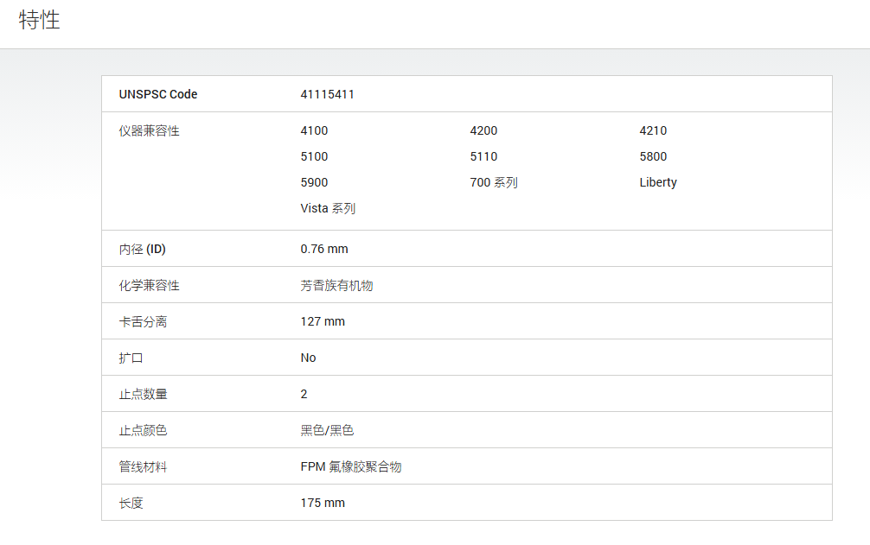This screenshot has height=545, width=870.
Task: Select instrument model 4100
Action: coord(314,130)
